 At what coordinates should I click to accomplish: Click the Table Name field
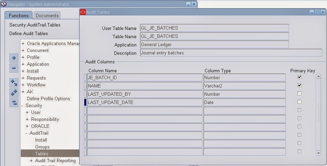(215, 36)
